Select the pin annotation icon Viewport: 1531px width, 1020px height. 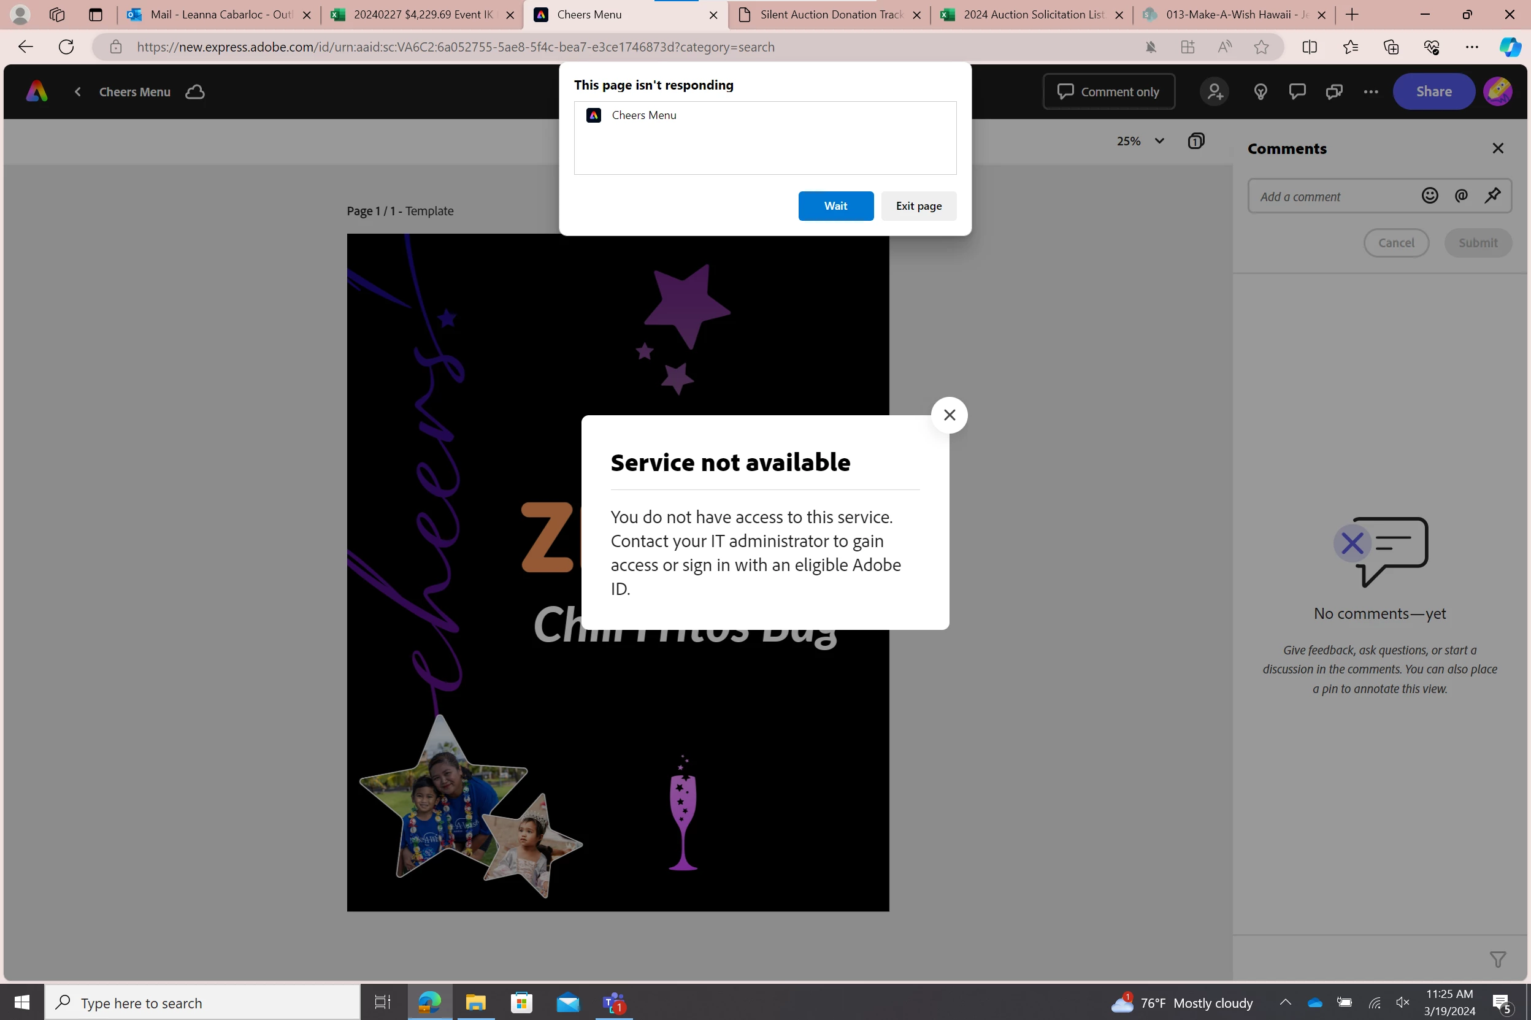tap(1492, 196)
